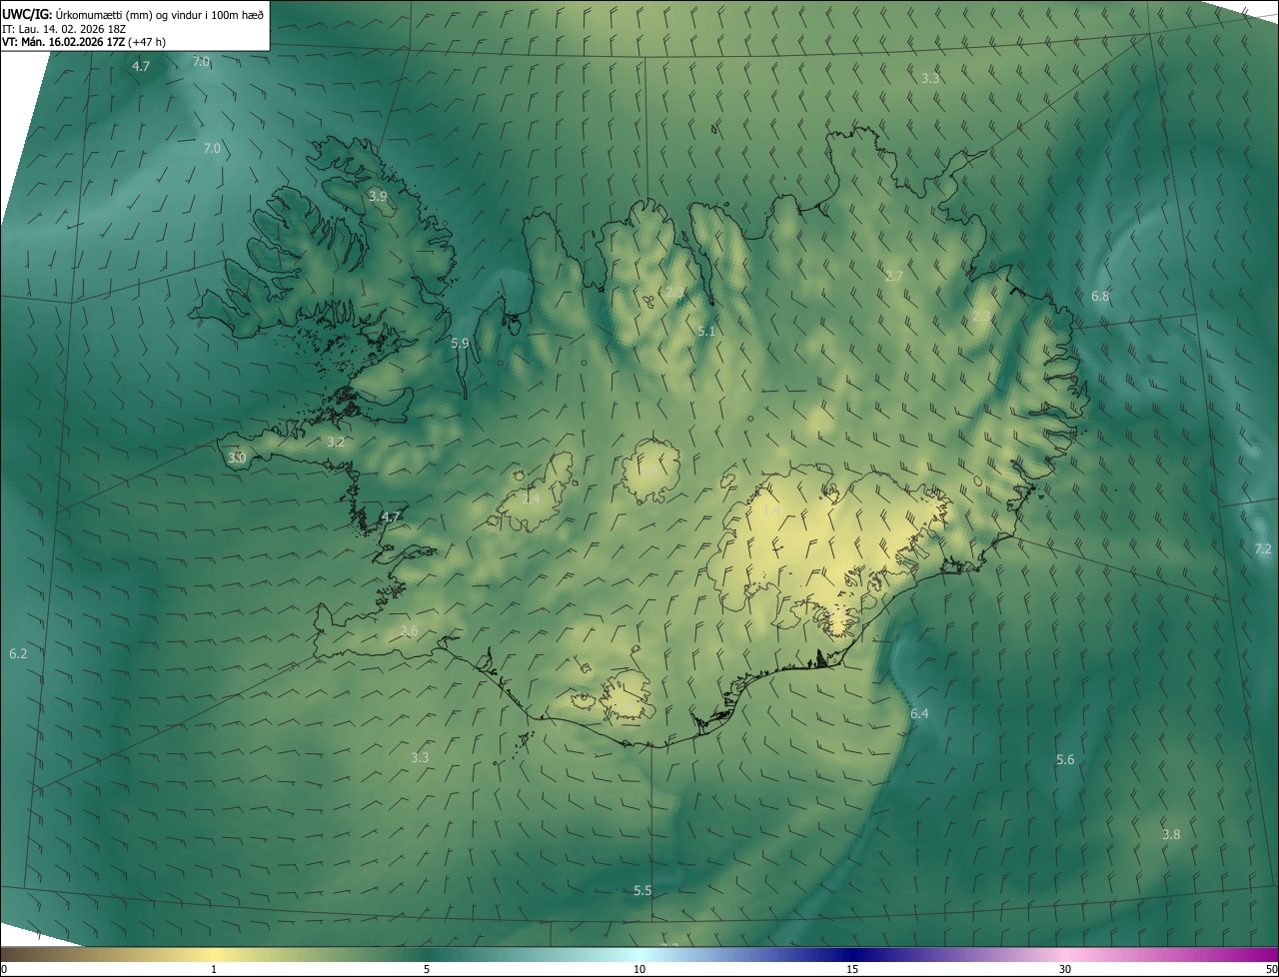
Task: Click the 3.2 value label on the map
Action: (336, 442)
